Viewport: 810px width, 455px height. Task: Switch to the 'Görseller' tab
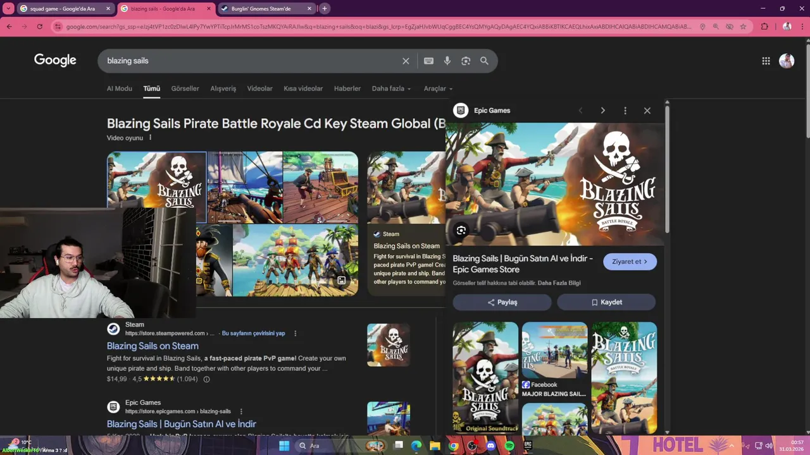pyautogui.click(x=185, y=88)
